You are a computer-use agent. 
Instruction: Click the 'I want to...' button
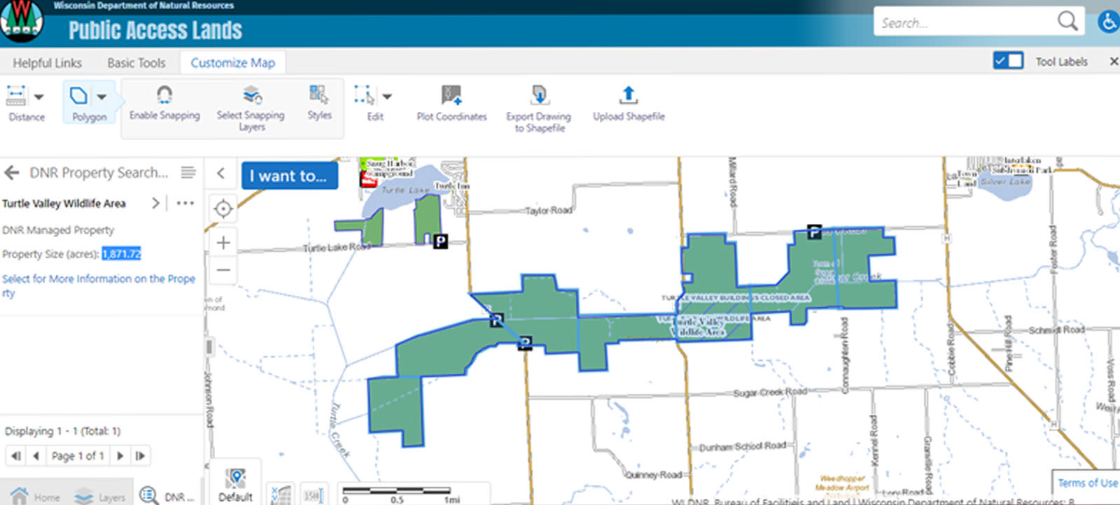(x=289, y=176)
